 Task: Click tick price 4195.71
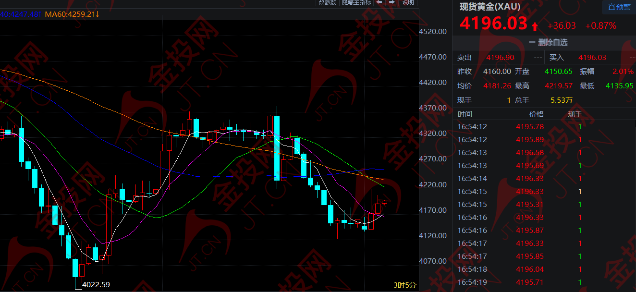point(530,282)
